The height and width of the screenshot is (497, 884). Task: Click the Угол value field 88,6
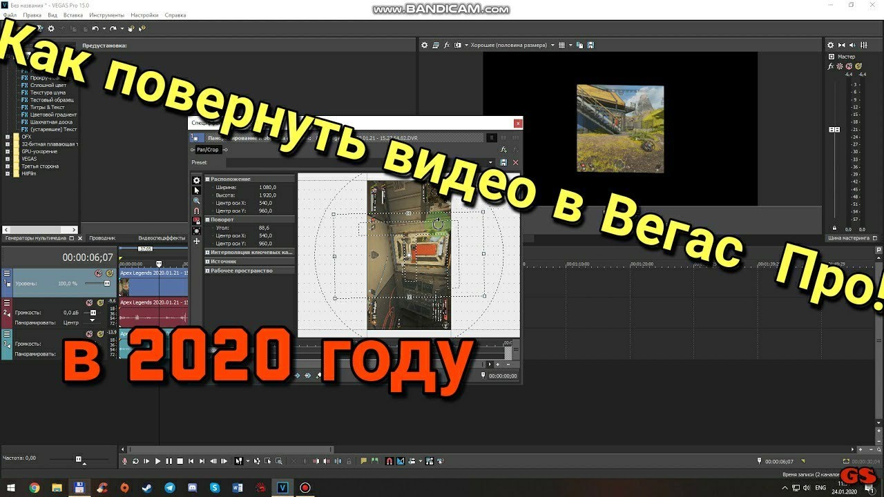(265, 228)
